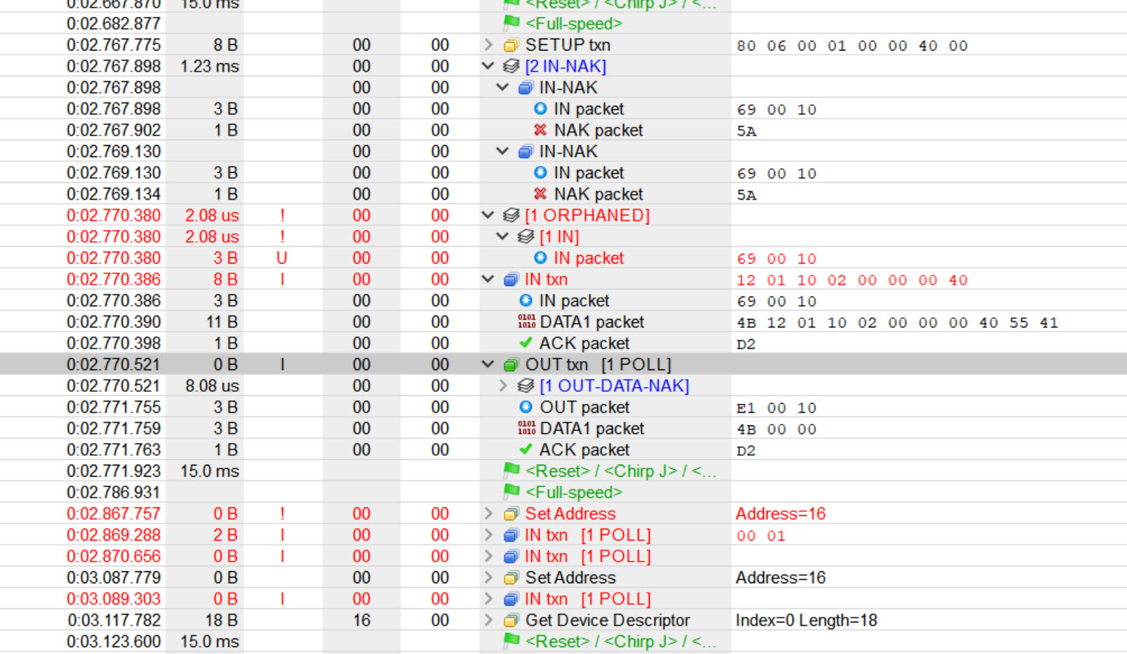This screenshot has height=654, width=1127.
Task: Click the timestamp 0:03.087.779
Action: point(114,578)
